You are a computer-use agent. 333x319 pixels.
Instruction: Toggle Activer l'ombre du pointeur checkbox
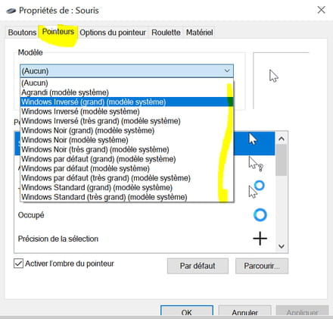[x=18, y=264]
